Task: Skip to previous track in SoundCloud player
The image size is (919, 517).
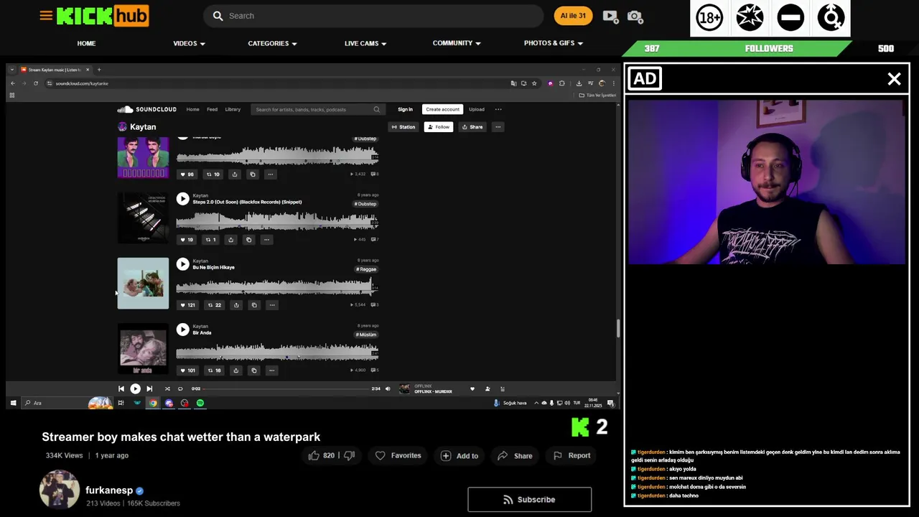Action: (121, 388)
